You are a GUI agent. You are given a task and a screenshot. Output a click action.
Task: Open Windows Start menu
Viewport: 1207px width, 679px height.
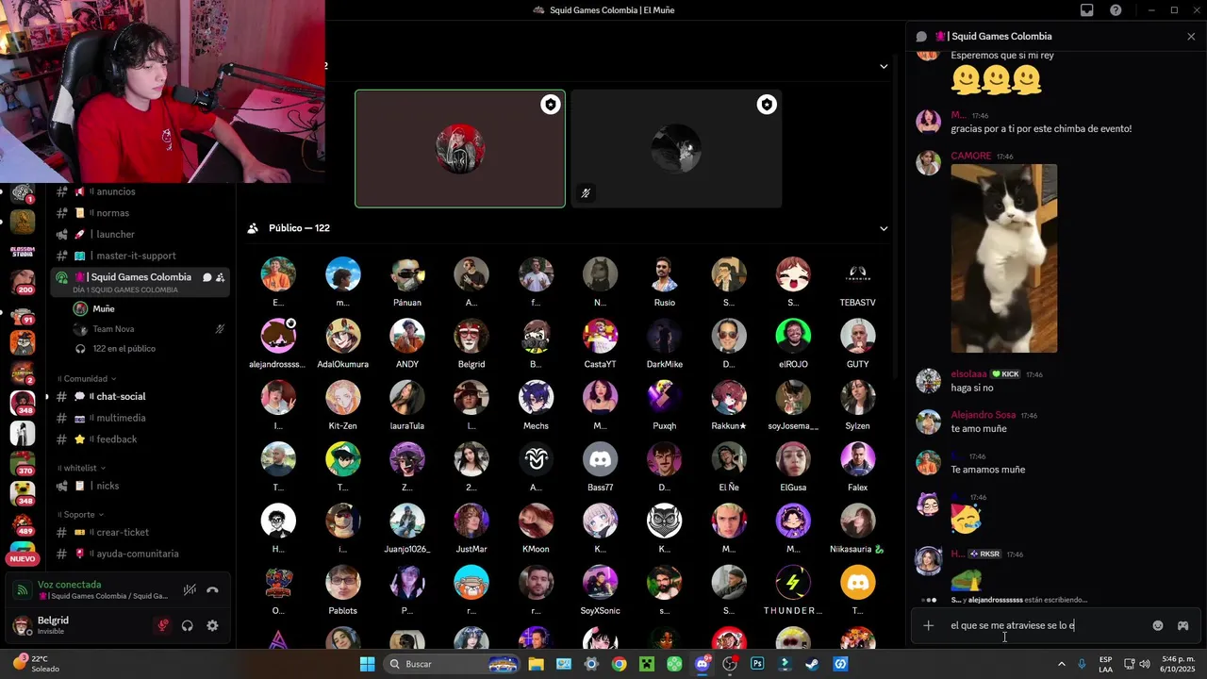(368, 664)
